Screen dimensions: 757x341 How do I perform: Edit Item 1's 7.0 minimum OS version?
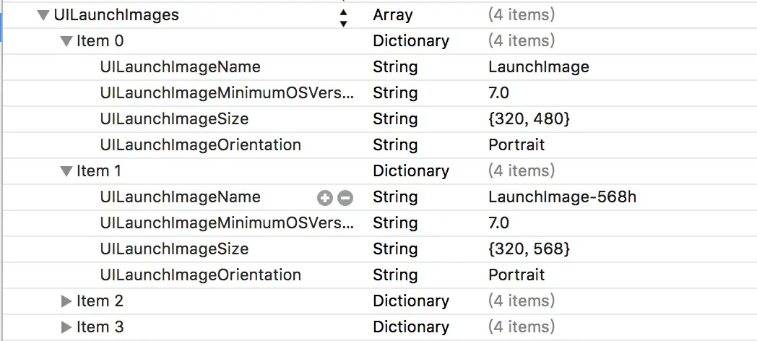499,223
